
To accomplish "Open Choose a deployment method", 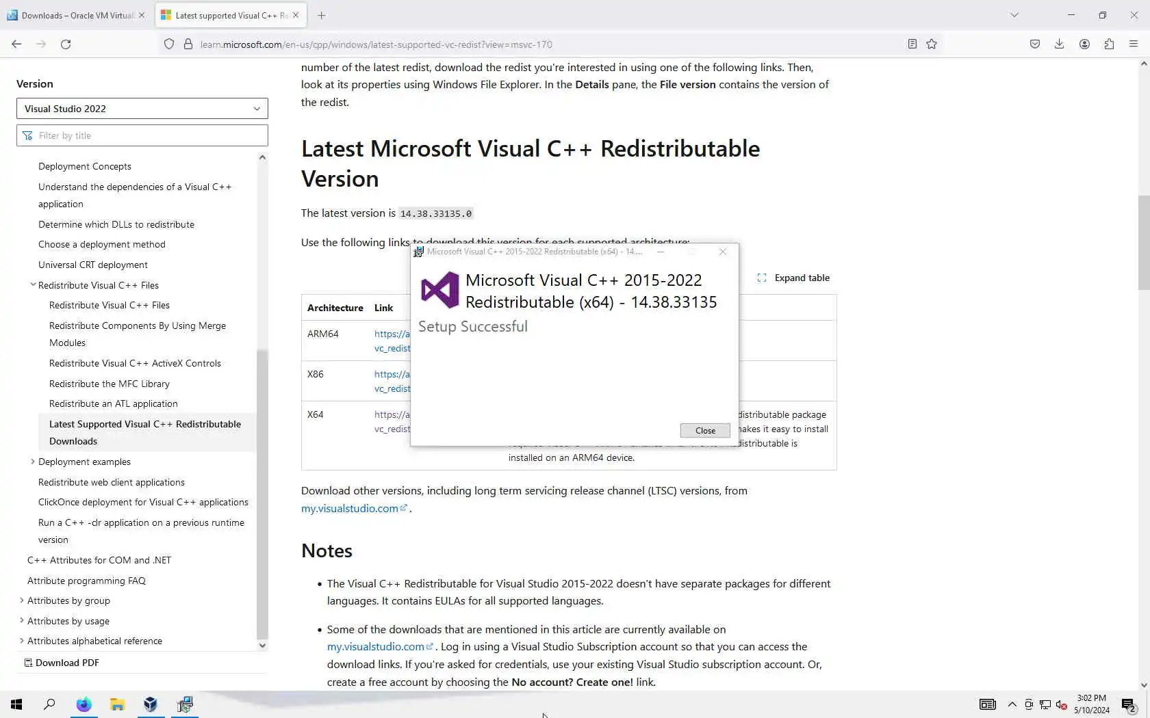I will pos(102,244).
